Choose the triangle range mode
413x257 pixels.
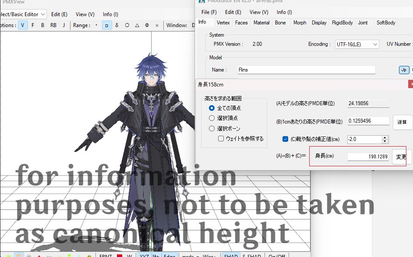click(x=137, y=25)
